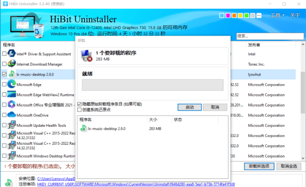Screen dimensions: 306x187
Task: Check the Microsoft Office 2021 checkbox
Action: click(4, 104)
